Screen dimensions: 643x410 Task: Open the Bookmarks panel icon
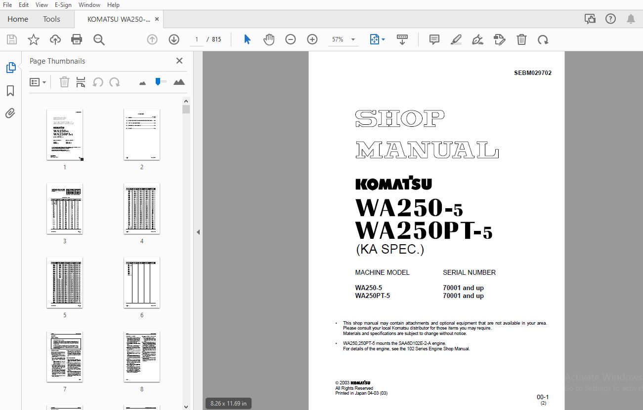click(10, 91)
